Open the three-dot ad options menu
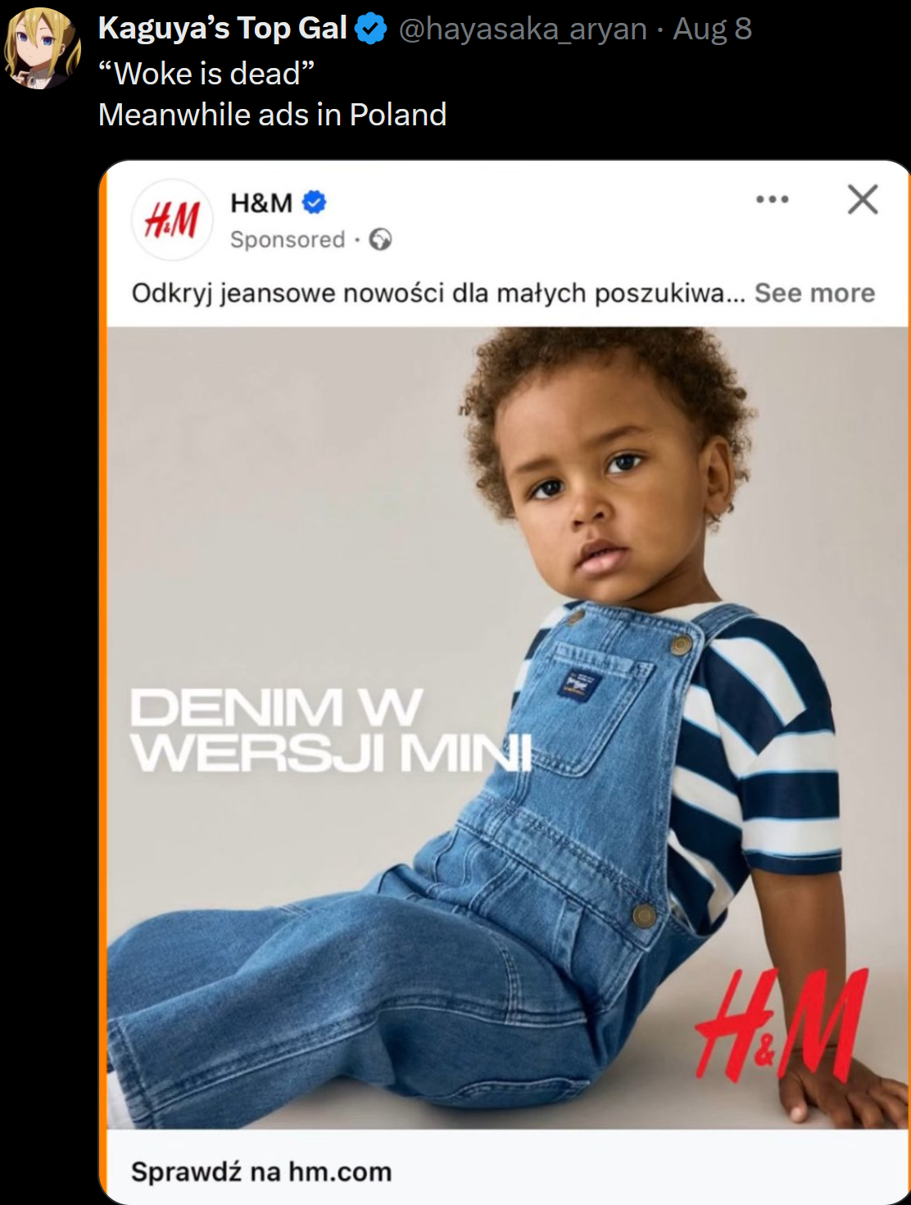The image size is (911, 1205). pos(773,199)
